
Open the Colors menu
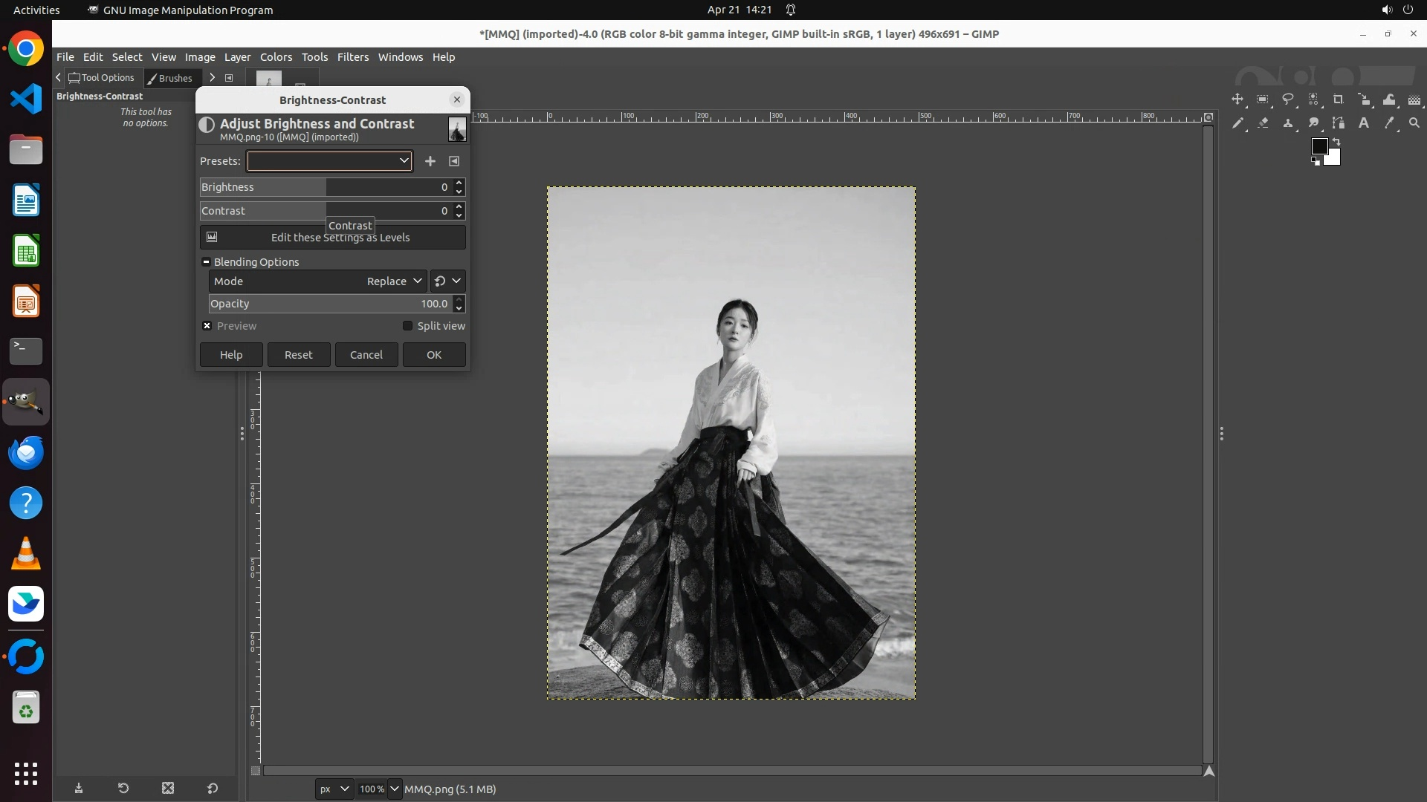click(276, 57)
